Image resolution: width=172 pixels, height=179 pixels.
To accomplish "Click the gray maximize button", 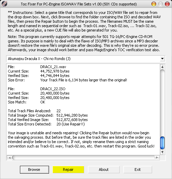I will [161, 4].
